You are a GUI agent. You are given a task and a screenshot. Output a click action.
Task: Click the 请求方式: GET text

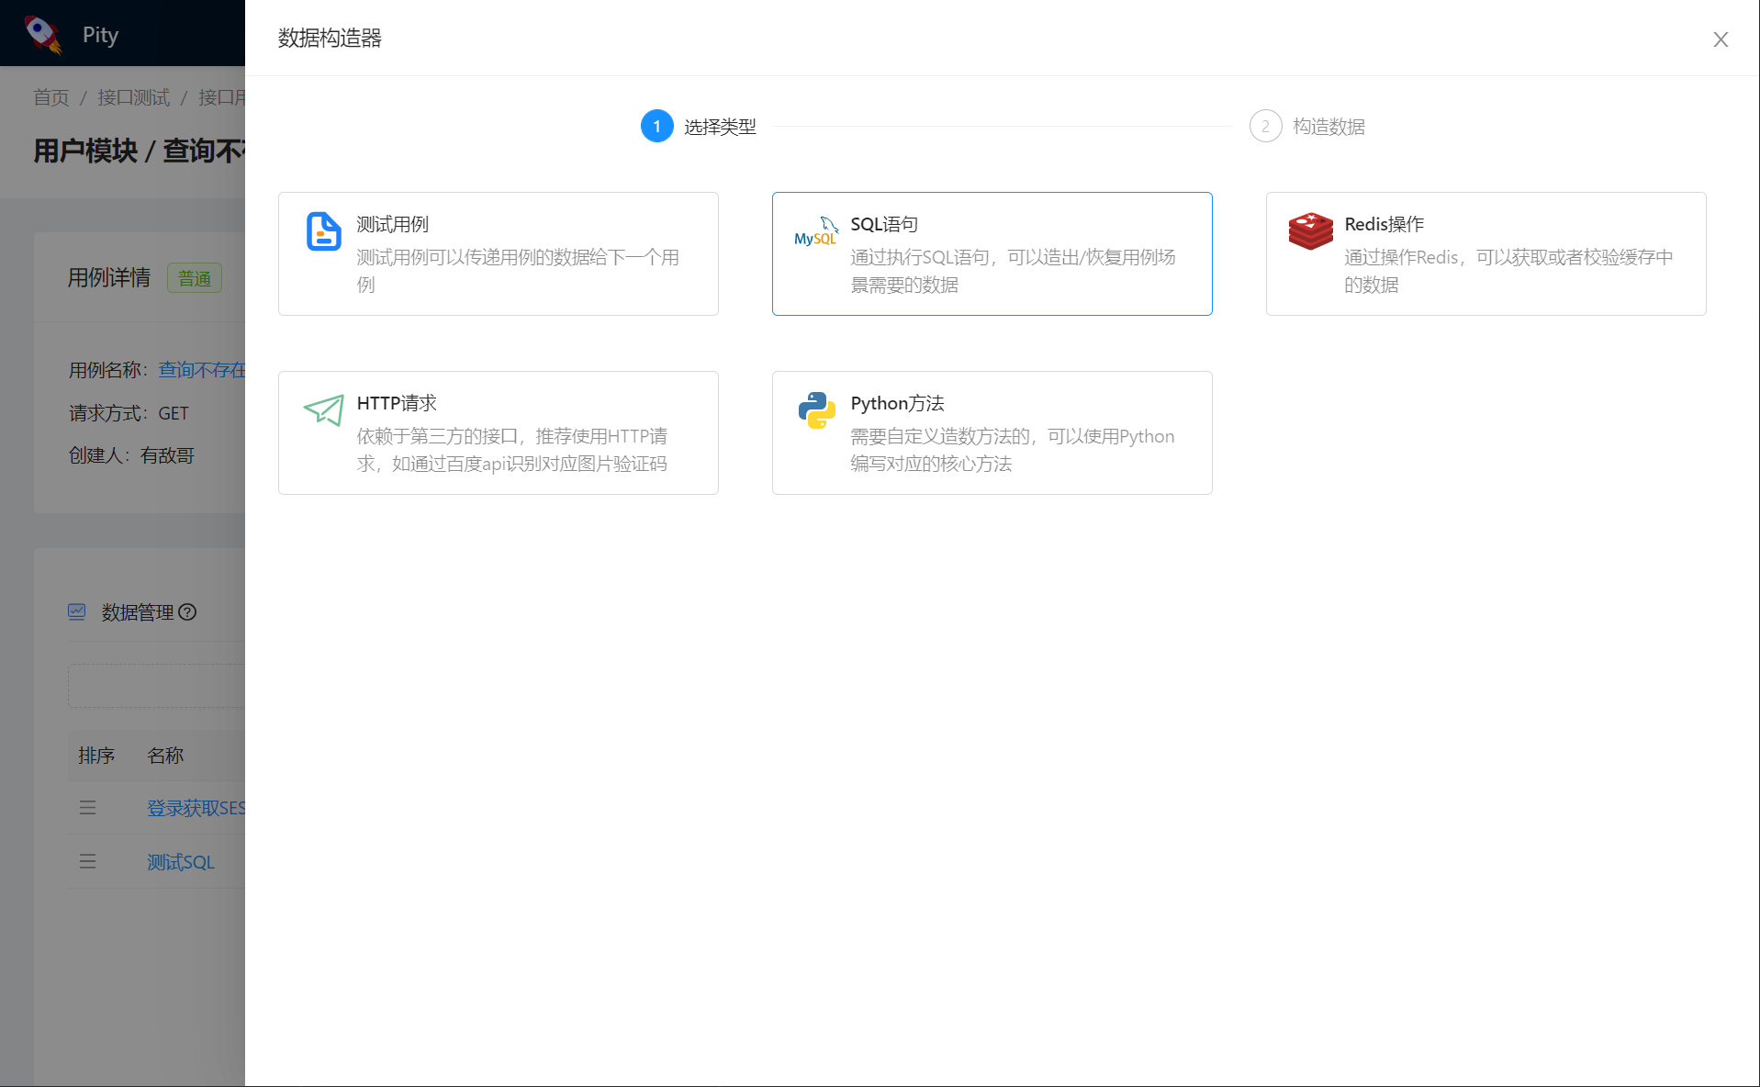[129, 413]
